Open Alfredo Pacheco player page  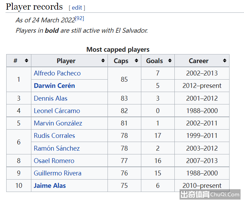coord(57,73)
